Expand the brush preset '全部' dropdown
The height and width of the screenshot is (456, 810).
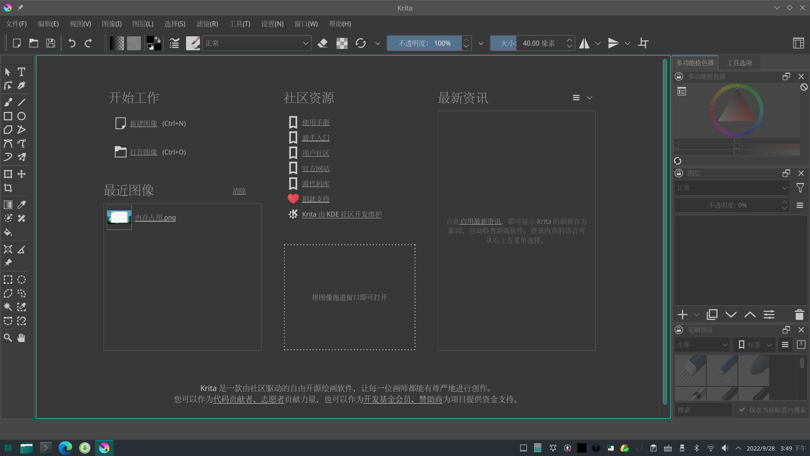[x=702, y=345]
